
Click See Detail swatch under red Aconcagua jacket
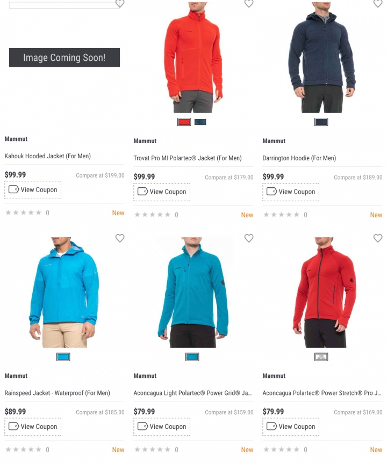321,357
